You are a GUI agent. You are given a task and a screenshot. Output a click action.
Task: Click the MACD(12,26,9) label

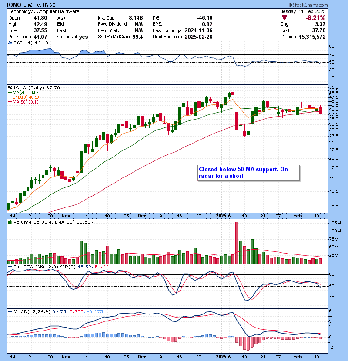pyautogui.click(x=32, y=312)
